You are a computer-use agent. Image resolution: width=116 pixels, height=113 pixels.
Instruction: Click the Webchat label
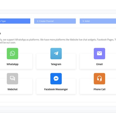tap(12, 89)
